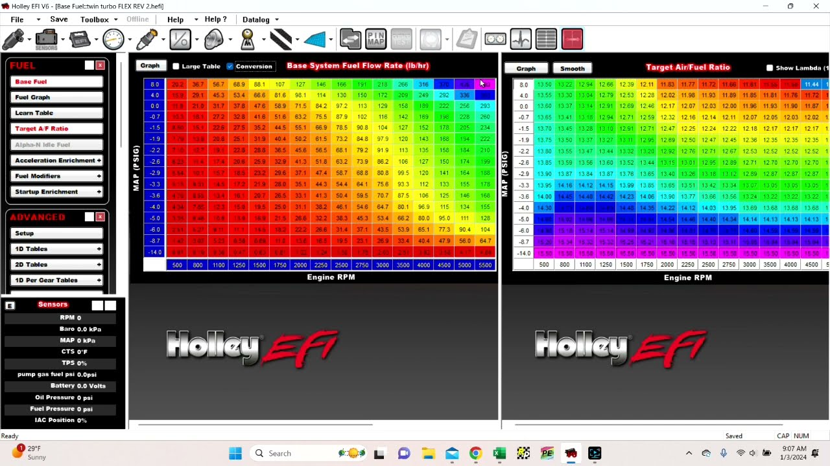Open Excel from the taskbar
Viewport: 830px width, 466px height.
499,453
